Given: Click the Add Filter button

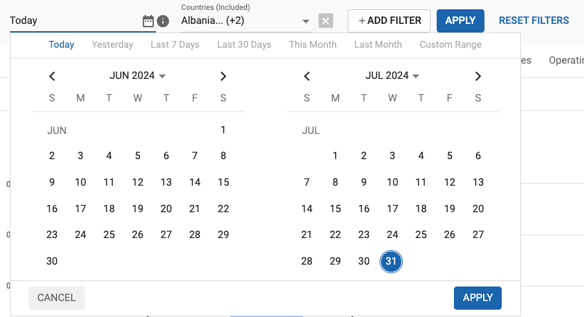Looking at the screenshot, I should click(389, 21).
